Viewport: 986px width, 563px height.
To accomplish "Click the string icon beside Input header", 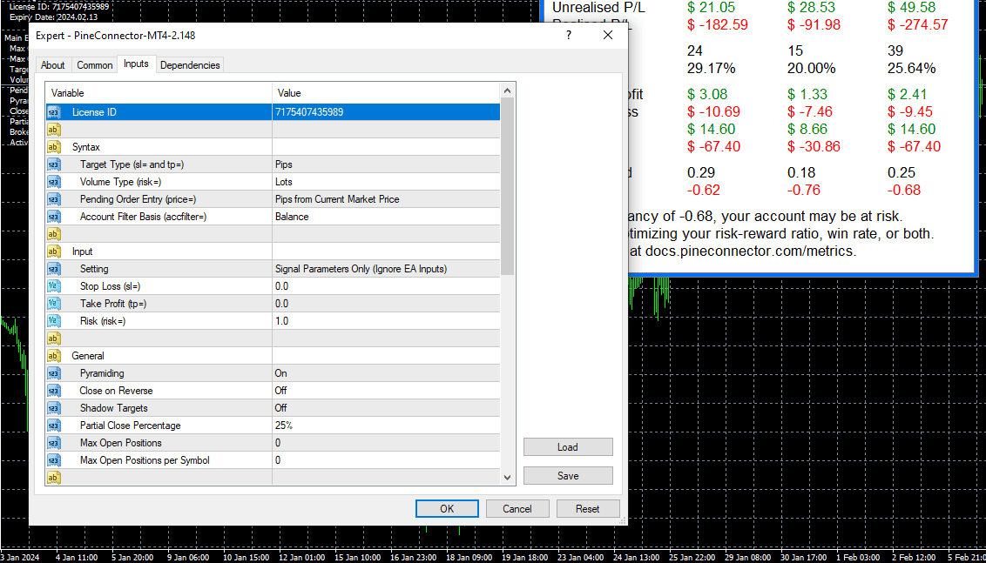I will (54, 251).
